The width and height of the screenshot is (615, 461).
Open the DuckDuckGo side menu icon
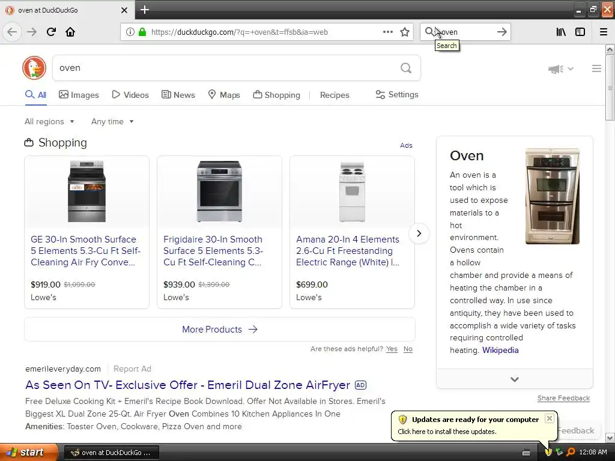click(x=596, y=68)
